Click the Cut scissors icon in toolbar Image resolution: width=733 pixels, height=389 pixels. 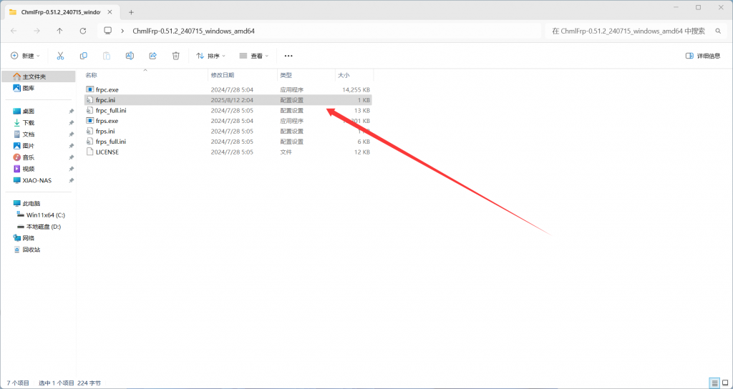pos(60,56)
